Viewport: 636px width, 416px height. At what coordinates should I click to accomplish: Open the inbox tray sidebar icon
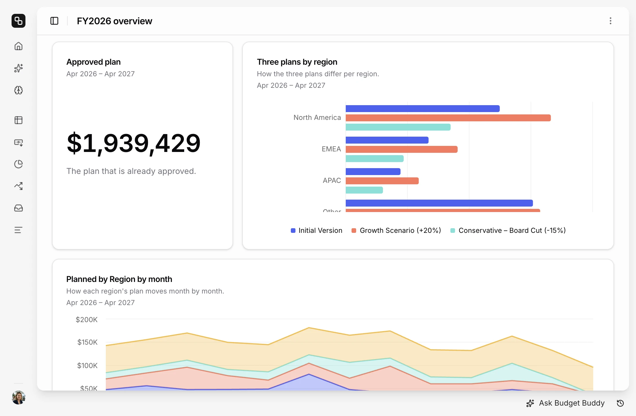19,208
